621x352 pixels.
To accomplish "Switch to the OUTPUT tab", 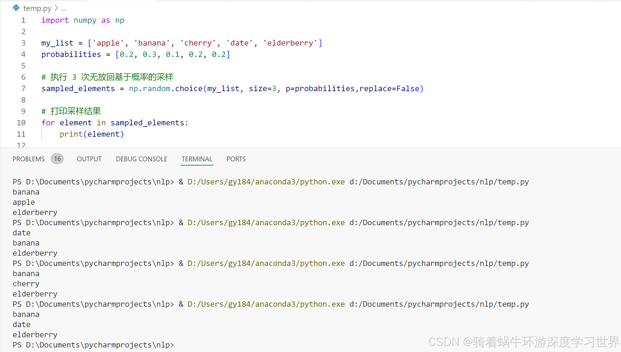I will 89,159.
